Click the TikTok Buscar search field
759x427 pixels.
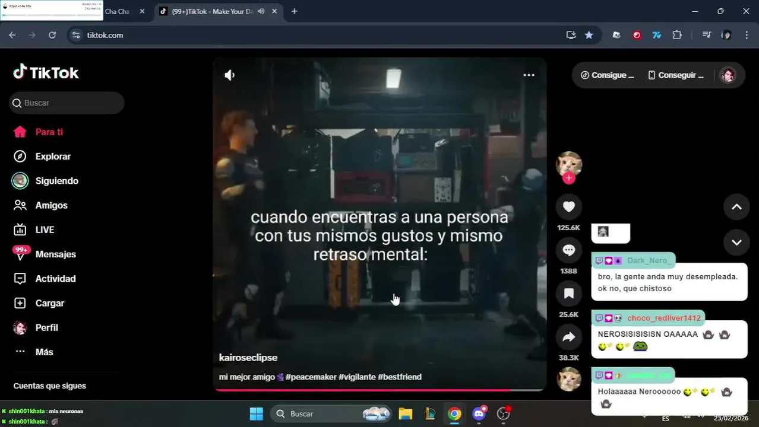pos(67,103)
